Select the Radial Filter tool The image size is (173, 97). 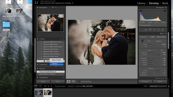click(x=159, y=30)
